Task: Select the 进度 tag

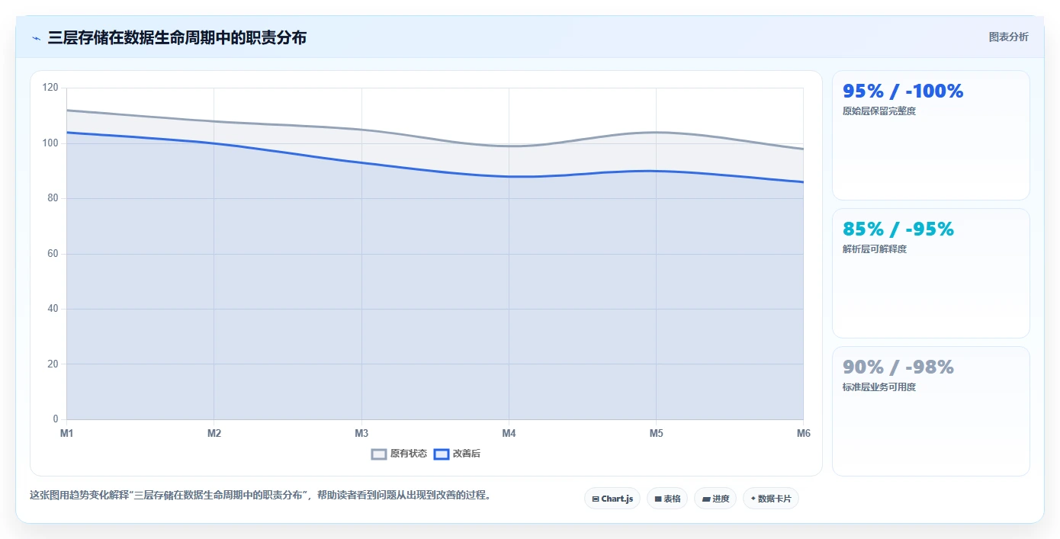Action: click(x=715, y=499)
